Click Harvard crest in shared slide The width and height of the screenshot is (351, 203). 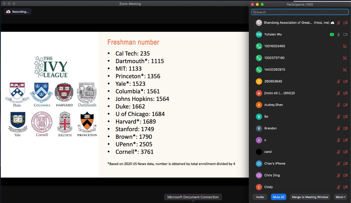pyautogui.click(x=64, y=94)
